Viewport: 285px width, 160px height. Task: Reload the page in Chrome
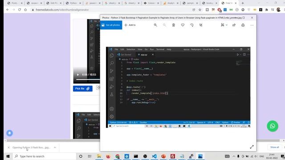(20, 10)
